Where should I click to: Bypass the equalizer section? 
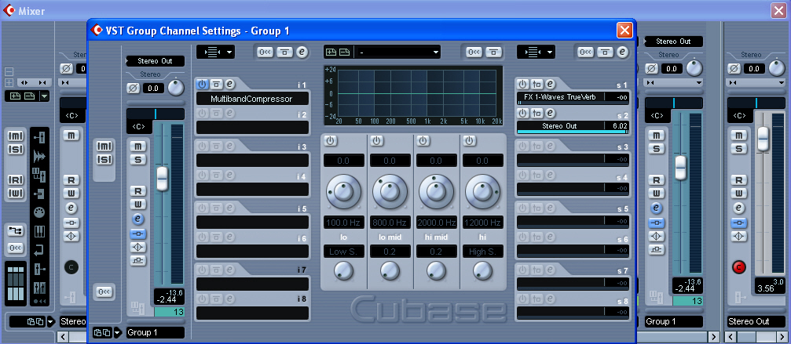point(493,52)
